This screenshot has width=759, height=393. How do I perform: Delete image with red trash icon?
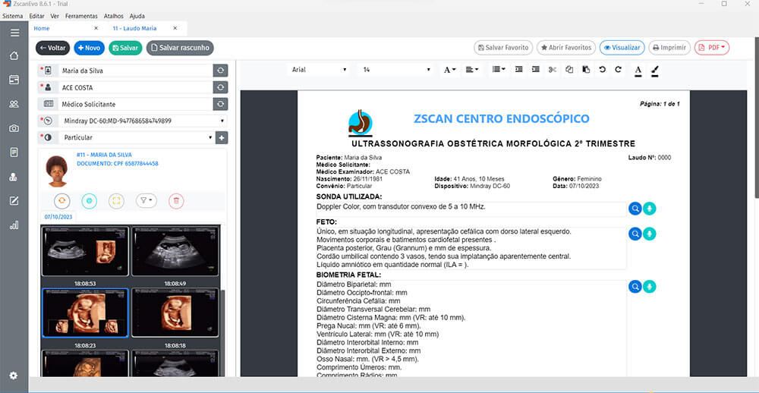point(176,201)
